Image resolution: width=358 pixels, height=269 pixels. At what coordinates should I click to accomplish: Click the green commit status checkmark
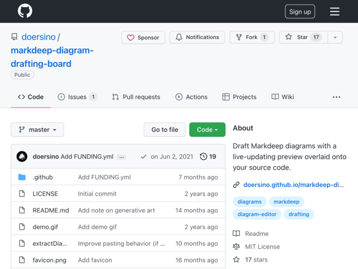coord(143,157)
